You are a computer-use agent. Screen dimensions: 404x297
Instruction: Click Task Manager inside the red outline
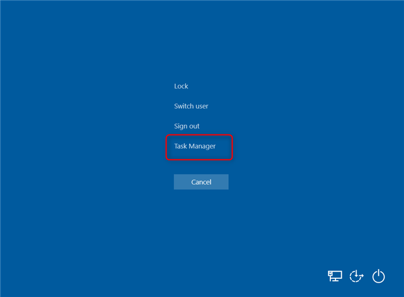pos(195,146)
